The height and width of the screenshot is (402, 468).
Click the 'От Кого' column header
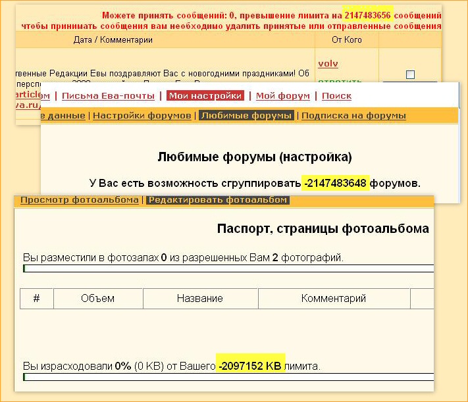point(346,40)
